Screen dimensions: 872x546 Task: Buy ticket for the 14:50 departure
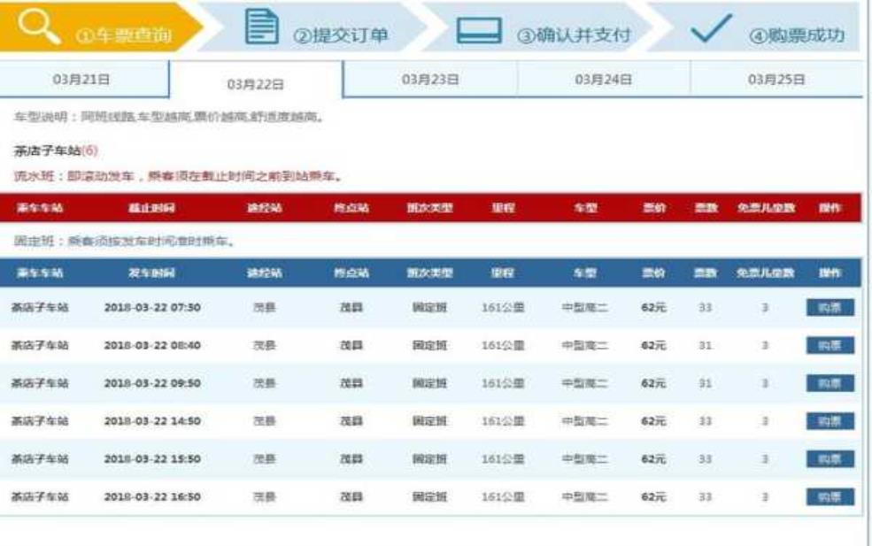coord(830,421)
